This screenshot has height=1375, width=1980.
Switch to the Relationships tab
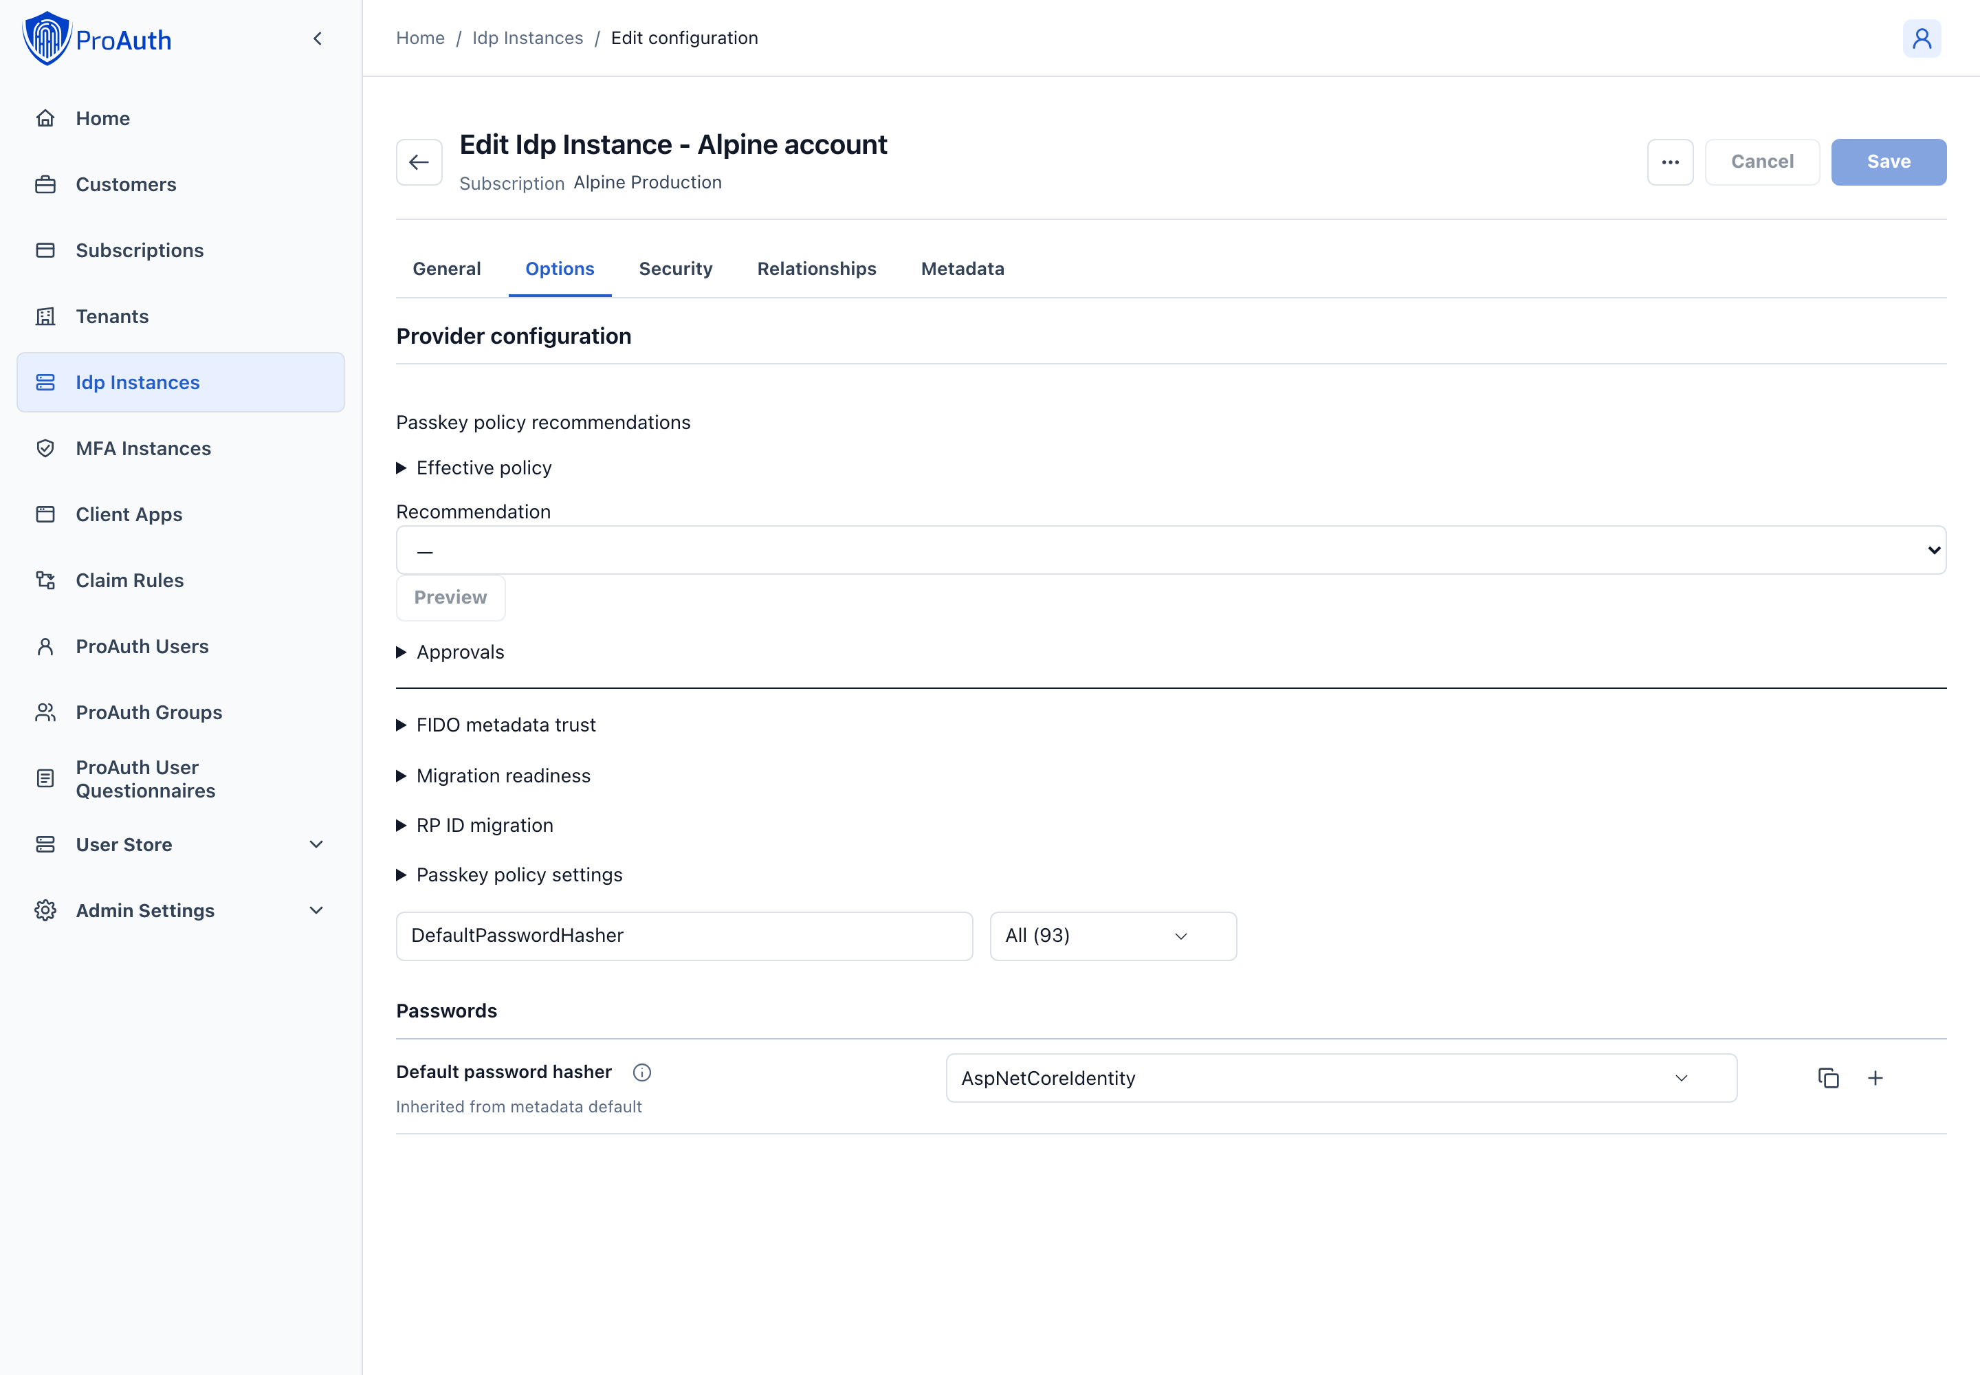pyautogui.click(x=817, y=269)
